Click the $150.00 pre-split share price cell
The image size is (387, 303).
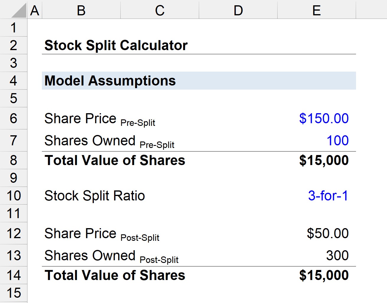(x=324, y=118)
